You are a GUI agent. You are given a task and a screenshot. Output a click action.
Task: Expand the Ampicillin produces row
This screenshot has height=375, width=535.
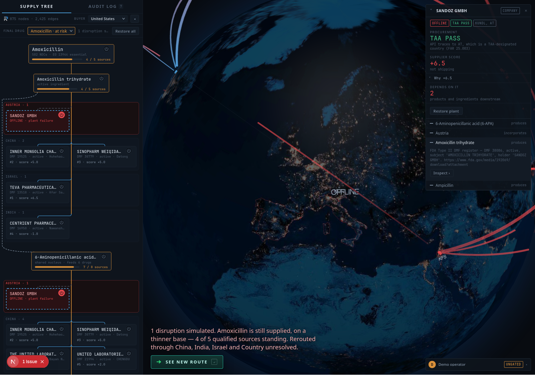point(478,185)
